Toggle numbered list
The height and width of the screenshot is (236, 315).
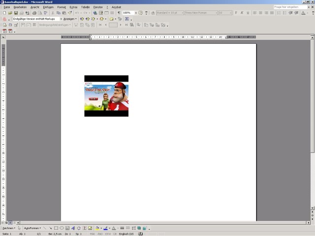[279, 13]
